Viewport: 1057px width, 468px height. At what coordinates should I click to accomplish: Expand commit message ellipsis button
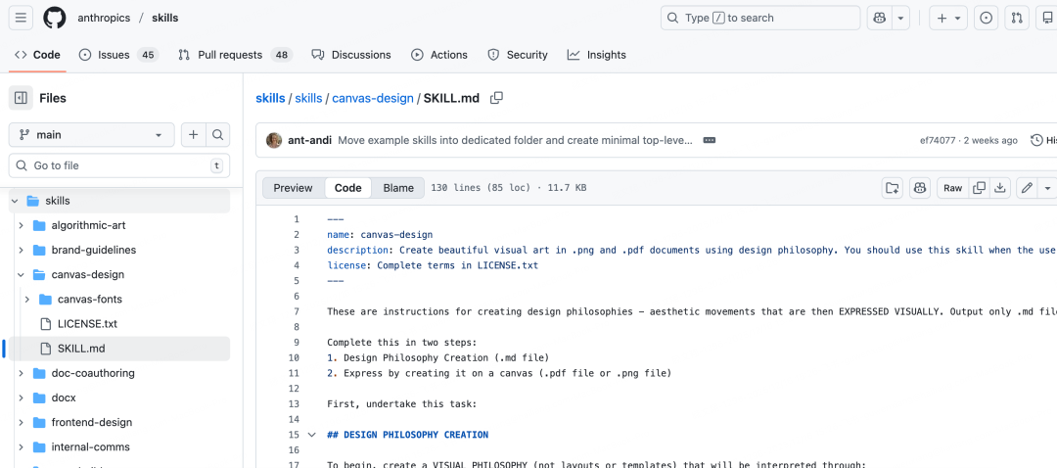[x=709, y=140]
